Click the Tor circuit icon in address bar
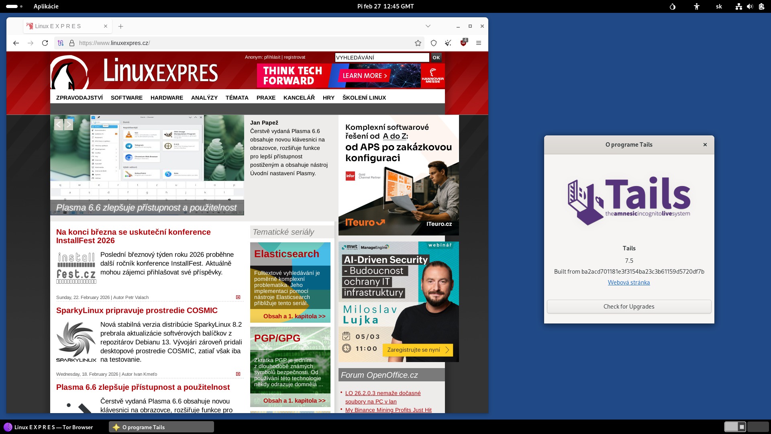The image size is (771, 434). (x=61, y=43)
